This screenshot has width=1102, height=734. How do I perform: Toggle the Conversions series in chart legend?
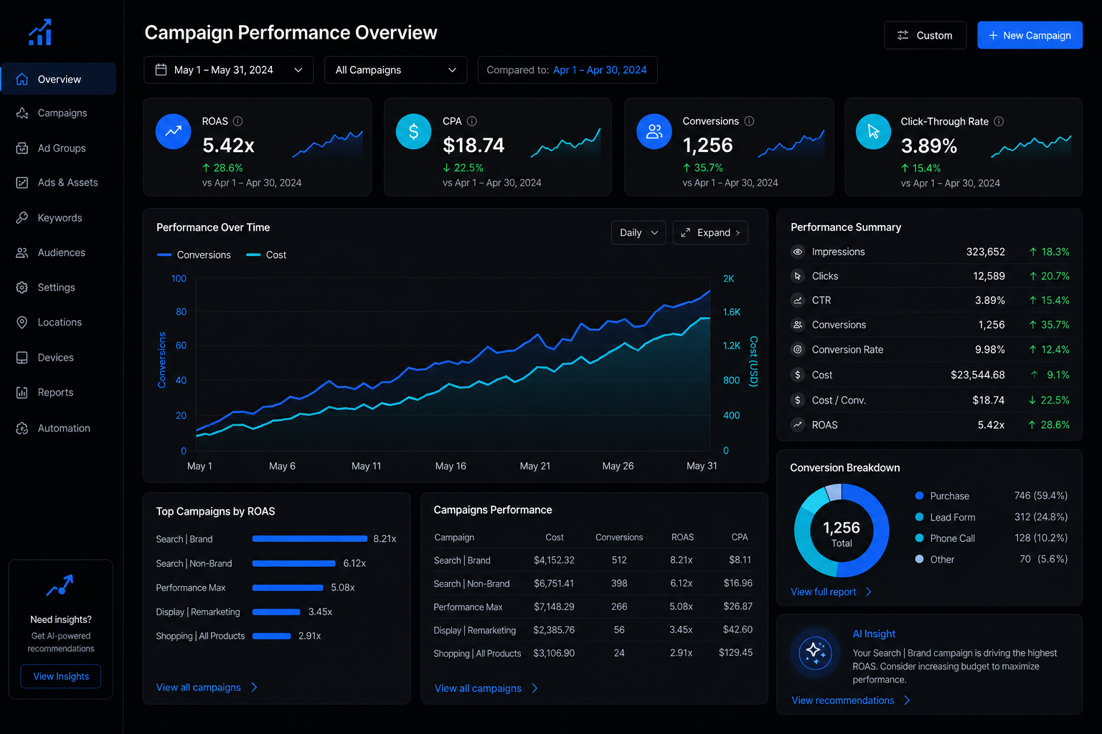194,255
